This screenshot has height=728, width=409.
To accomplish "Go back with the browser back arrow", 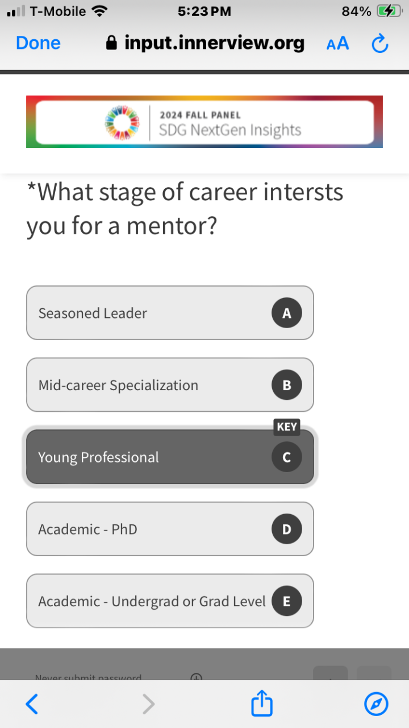I will 32,704.
